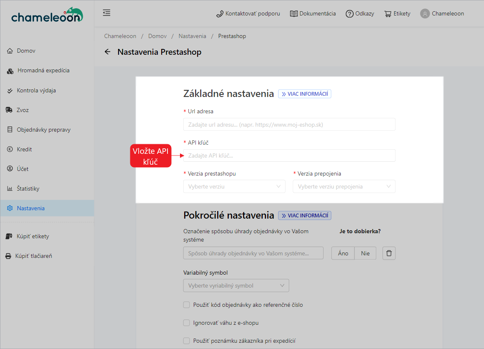Expand the Verzia prepojenia dropdown
484x349 pixels.
pyautogui.click(x=344, y=186)
